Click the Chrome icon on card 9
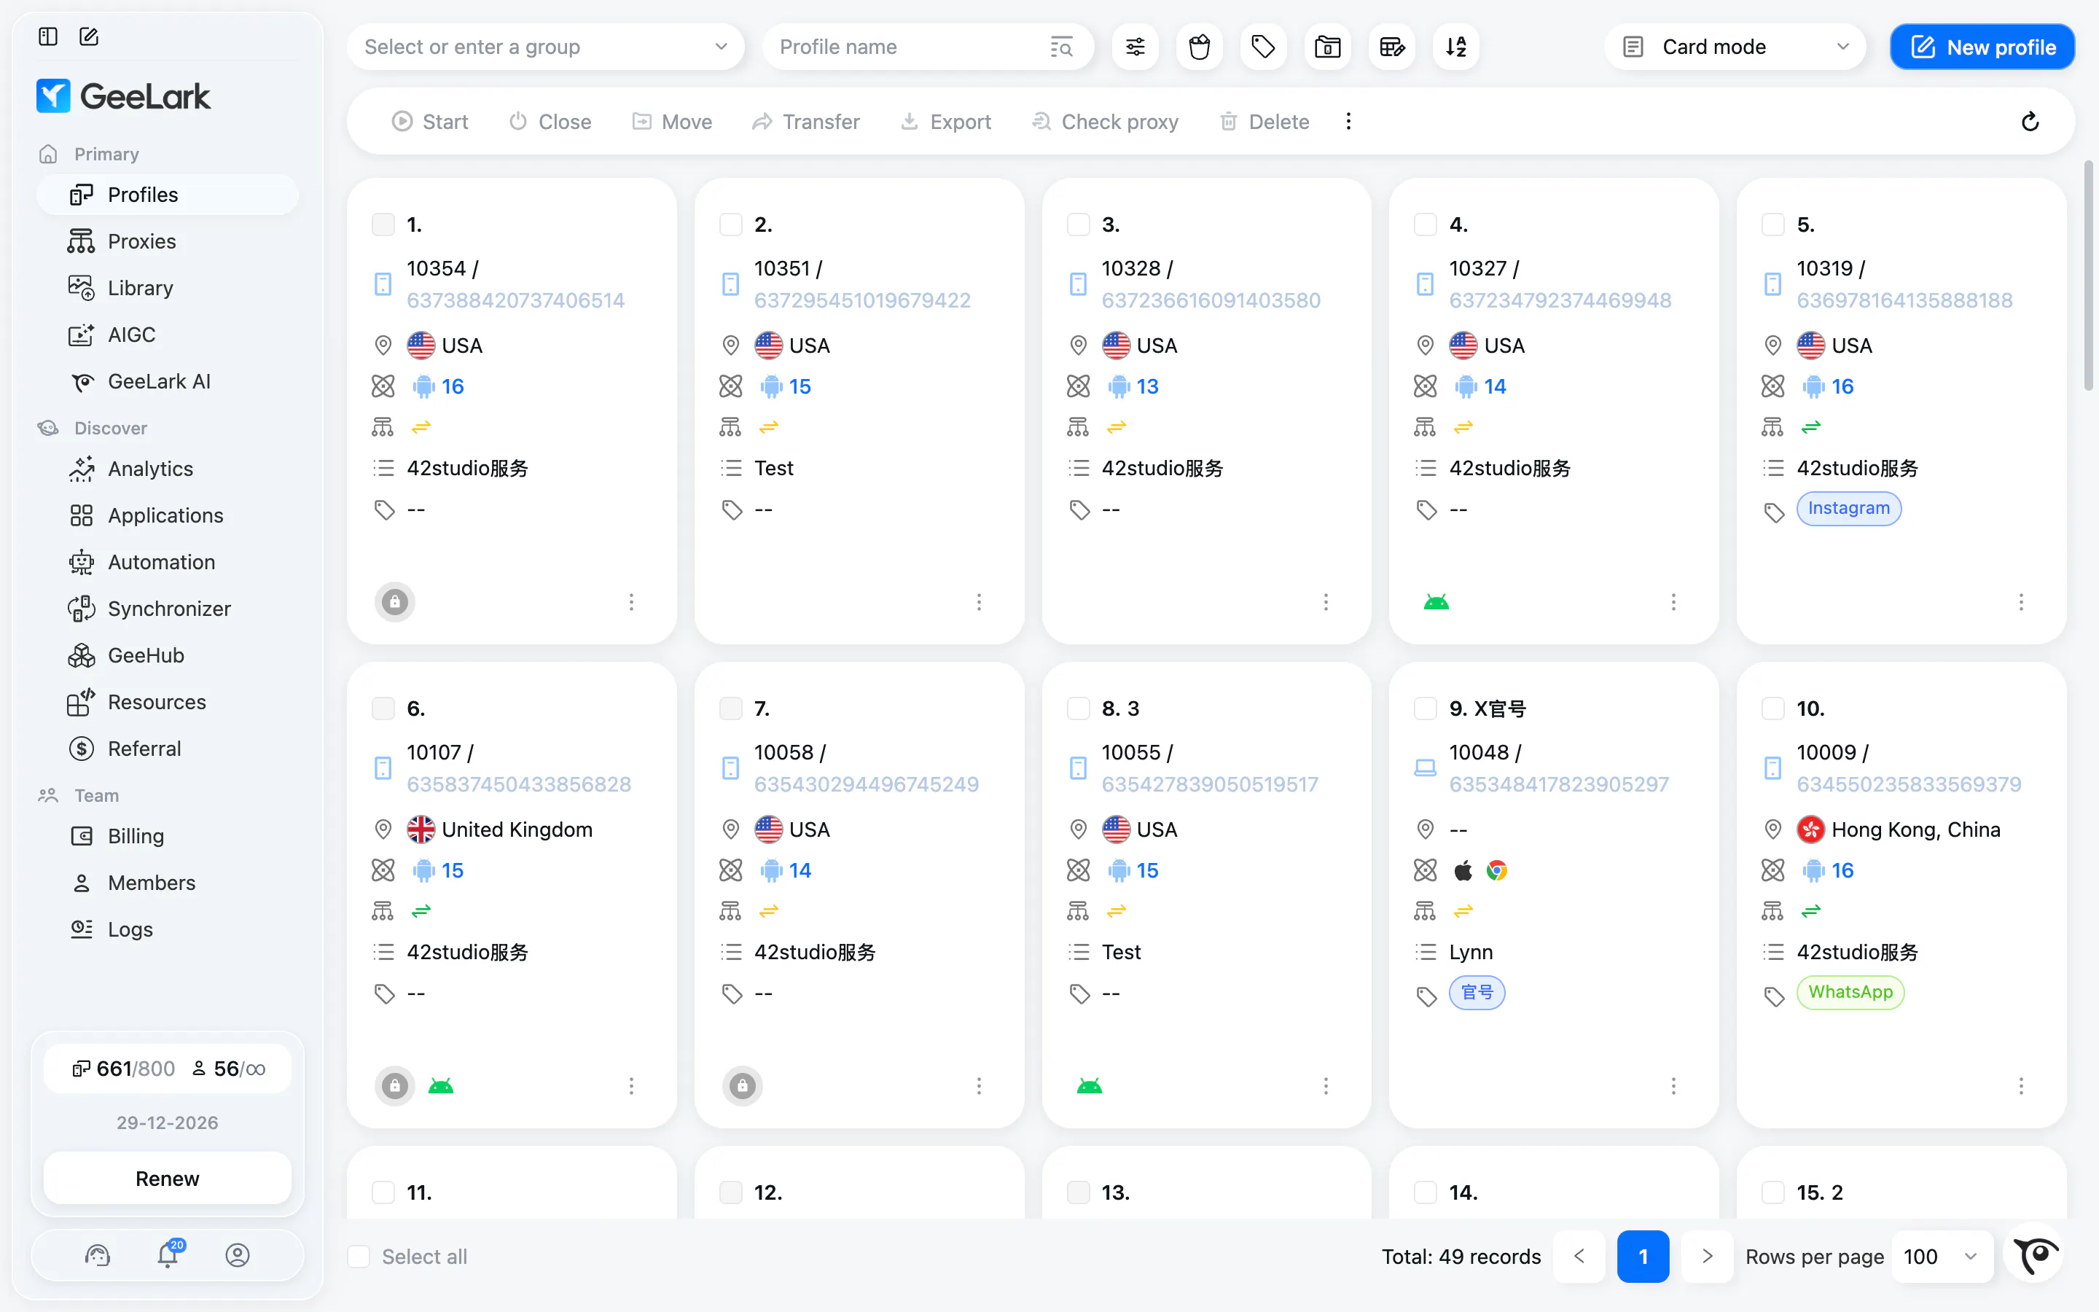 coord(1497,870)
